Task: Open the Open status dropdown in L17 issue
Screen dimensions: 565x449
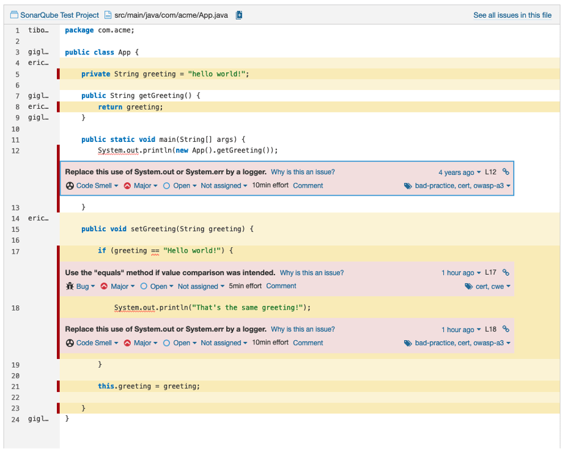Action: tap(162, 286)
